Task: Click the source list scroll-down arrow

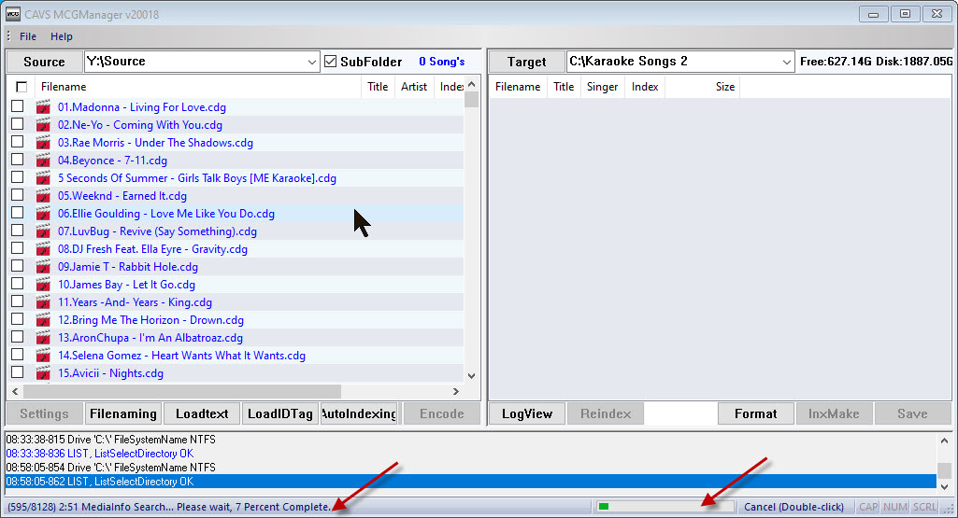Action: click(471, 376)
